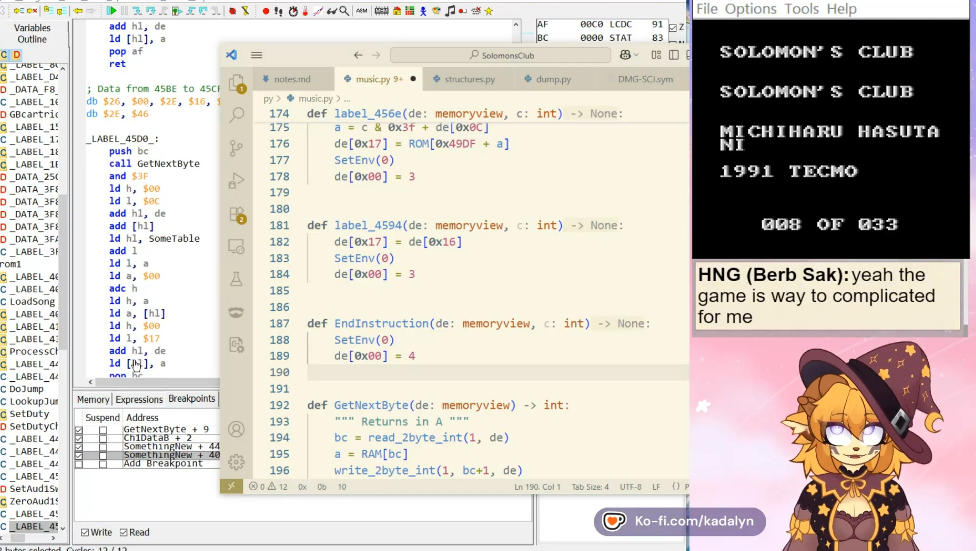This screenshot has width=976, height=551.
Task: Select SetDuty in the symbol outline
Action: click(x=29, y=414)
